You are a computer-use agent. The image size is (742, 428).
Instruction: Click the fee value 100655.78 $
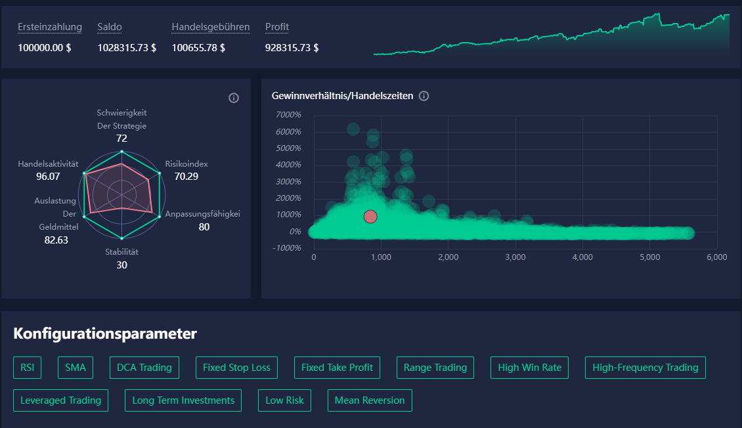[198, 48]
